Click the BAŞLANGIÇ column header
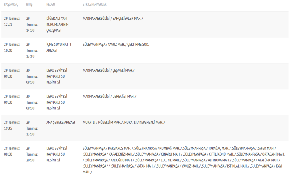 pos(12,5)
